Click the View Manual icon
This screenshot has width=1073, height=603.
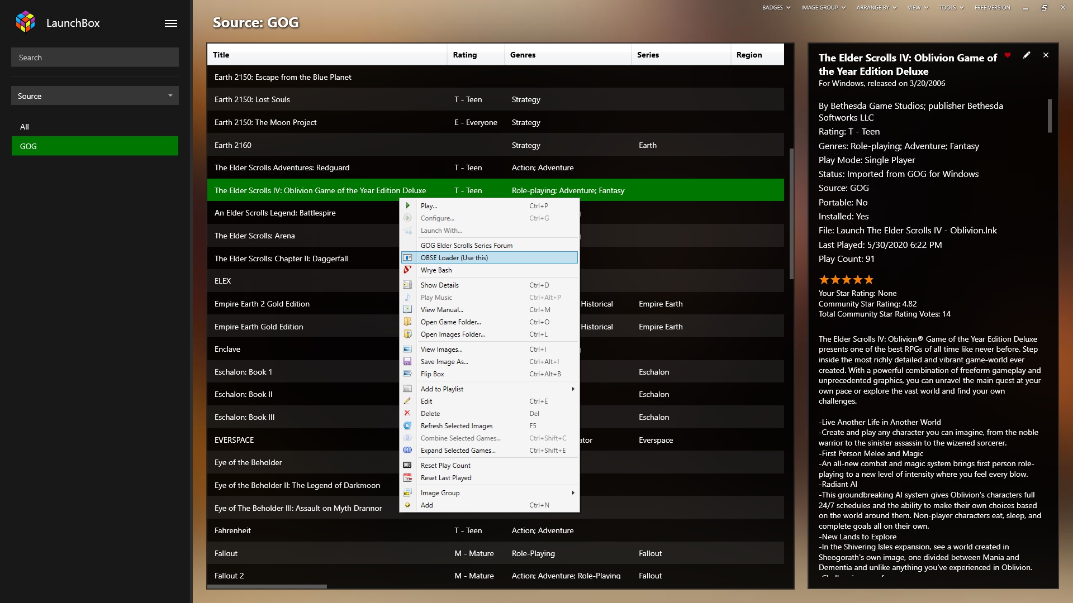coord(407,309)
